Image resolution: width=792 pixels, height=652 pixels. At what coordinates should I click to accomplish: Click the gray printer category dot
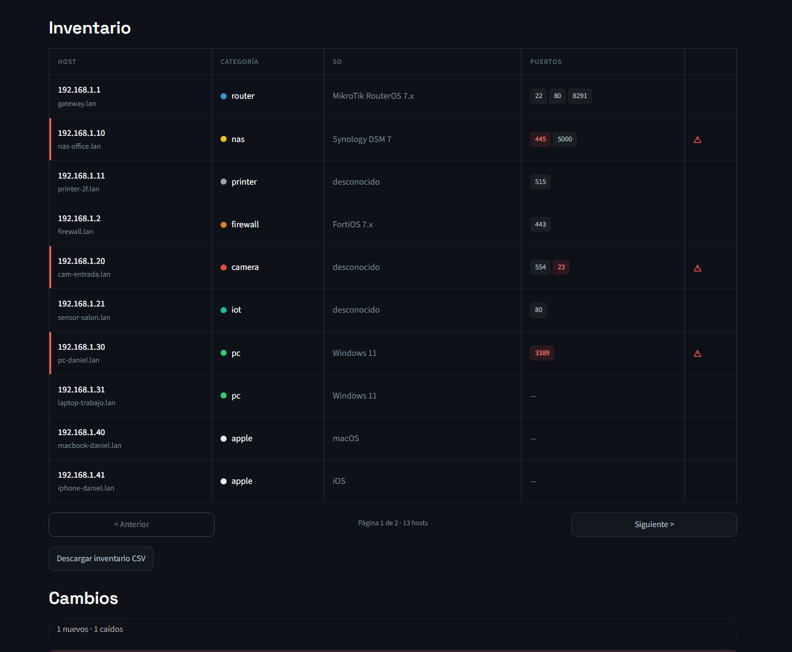224,182
